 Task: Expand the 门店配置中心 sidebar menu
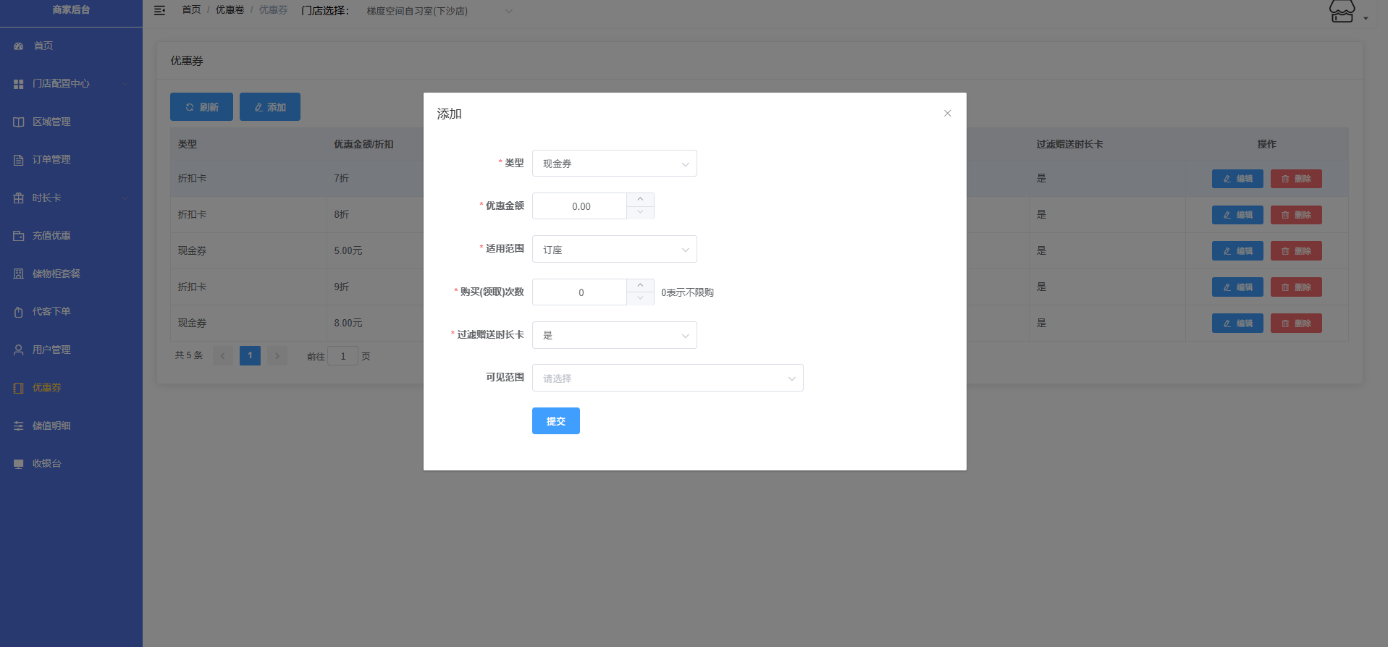(x=61, y=84)
